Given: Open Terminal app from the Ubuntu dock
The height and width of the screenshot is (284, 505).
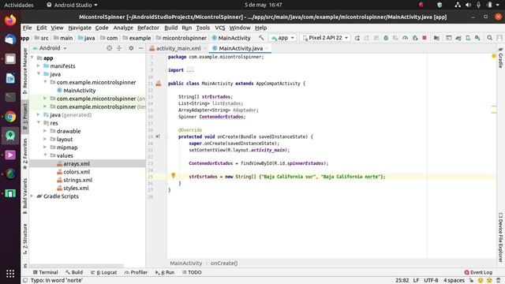Looking at the screenshot, I should coord(10,97).
